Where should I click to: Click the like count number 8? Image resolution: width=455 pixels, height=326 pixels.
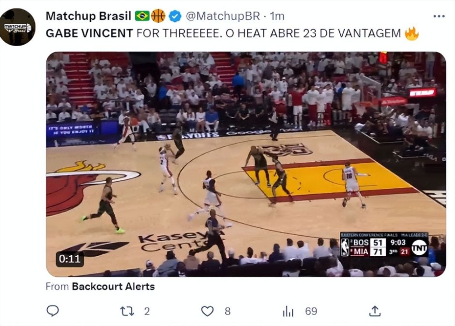pyautogui.click(x=228, y=311)
